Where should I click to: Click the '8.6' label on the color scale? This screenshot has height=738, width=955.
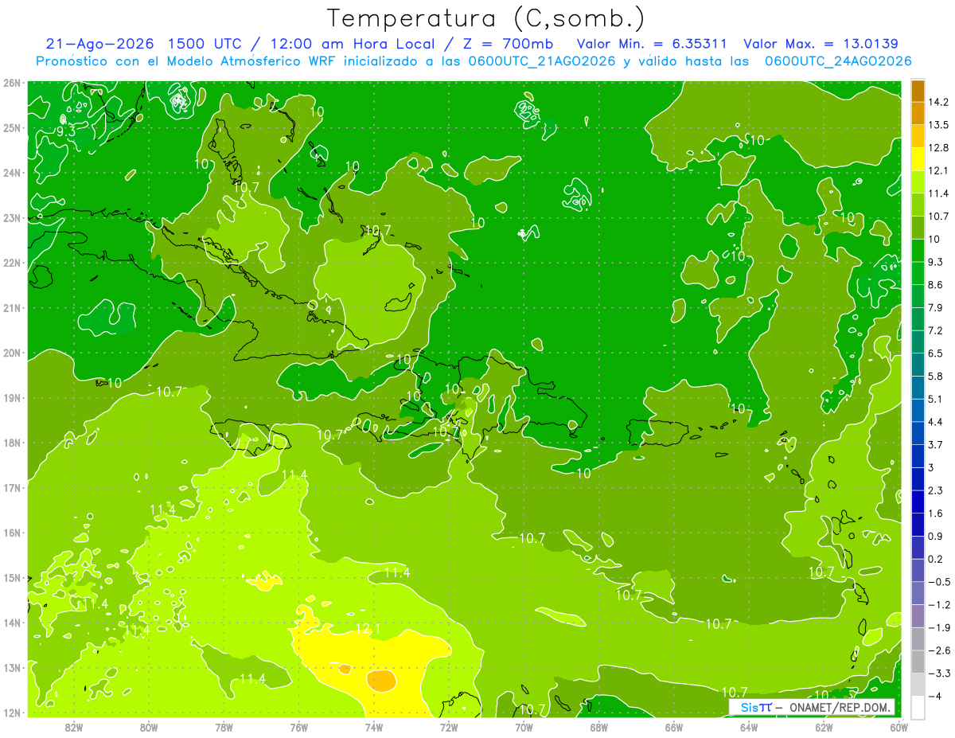coord(935,285)
